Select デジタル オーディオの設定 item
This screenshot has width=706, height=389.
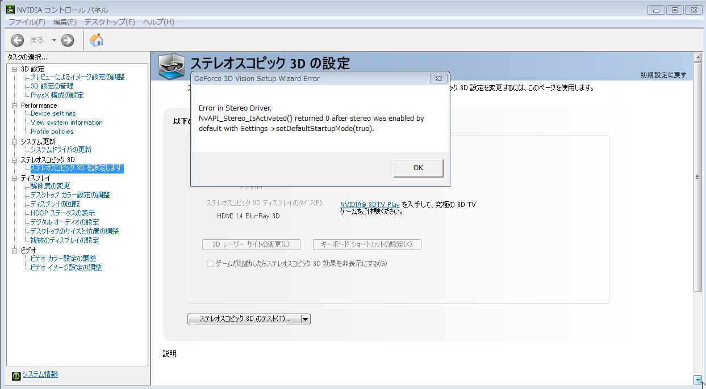(64, 222)
